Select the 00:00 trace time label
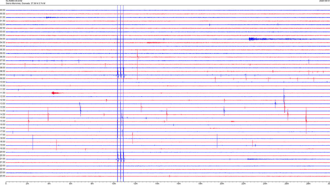The height and width of the screenshot is (185, 330). [x=2, y=10]
